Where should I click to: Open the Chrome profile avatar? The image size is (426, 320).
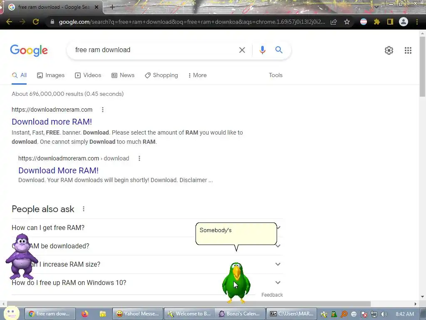tap(404, 22)
